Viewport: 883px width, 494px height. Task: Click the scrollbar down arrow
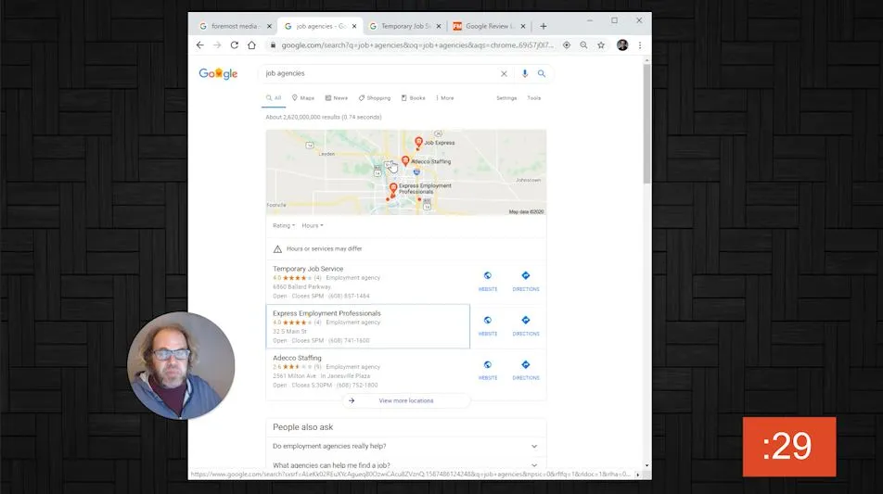[x=647, y=465]
